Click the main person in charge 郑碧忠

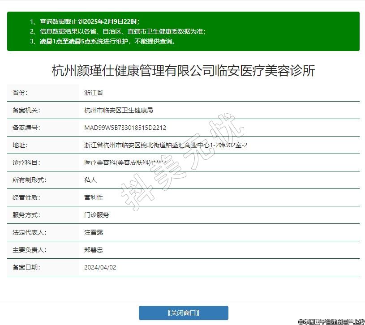pos(94,250)
